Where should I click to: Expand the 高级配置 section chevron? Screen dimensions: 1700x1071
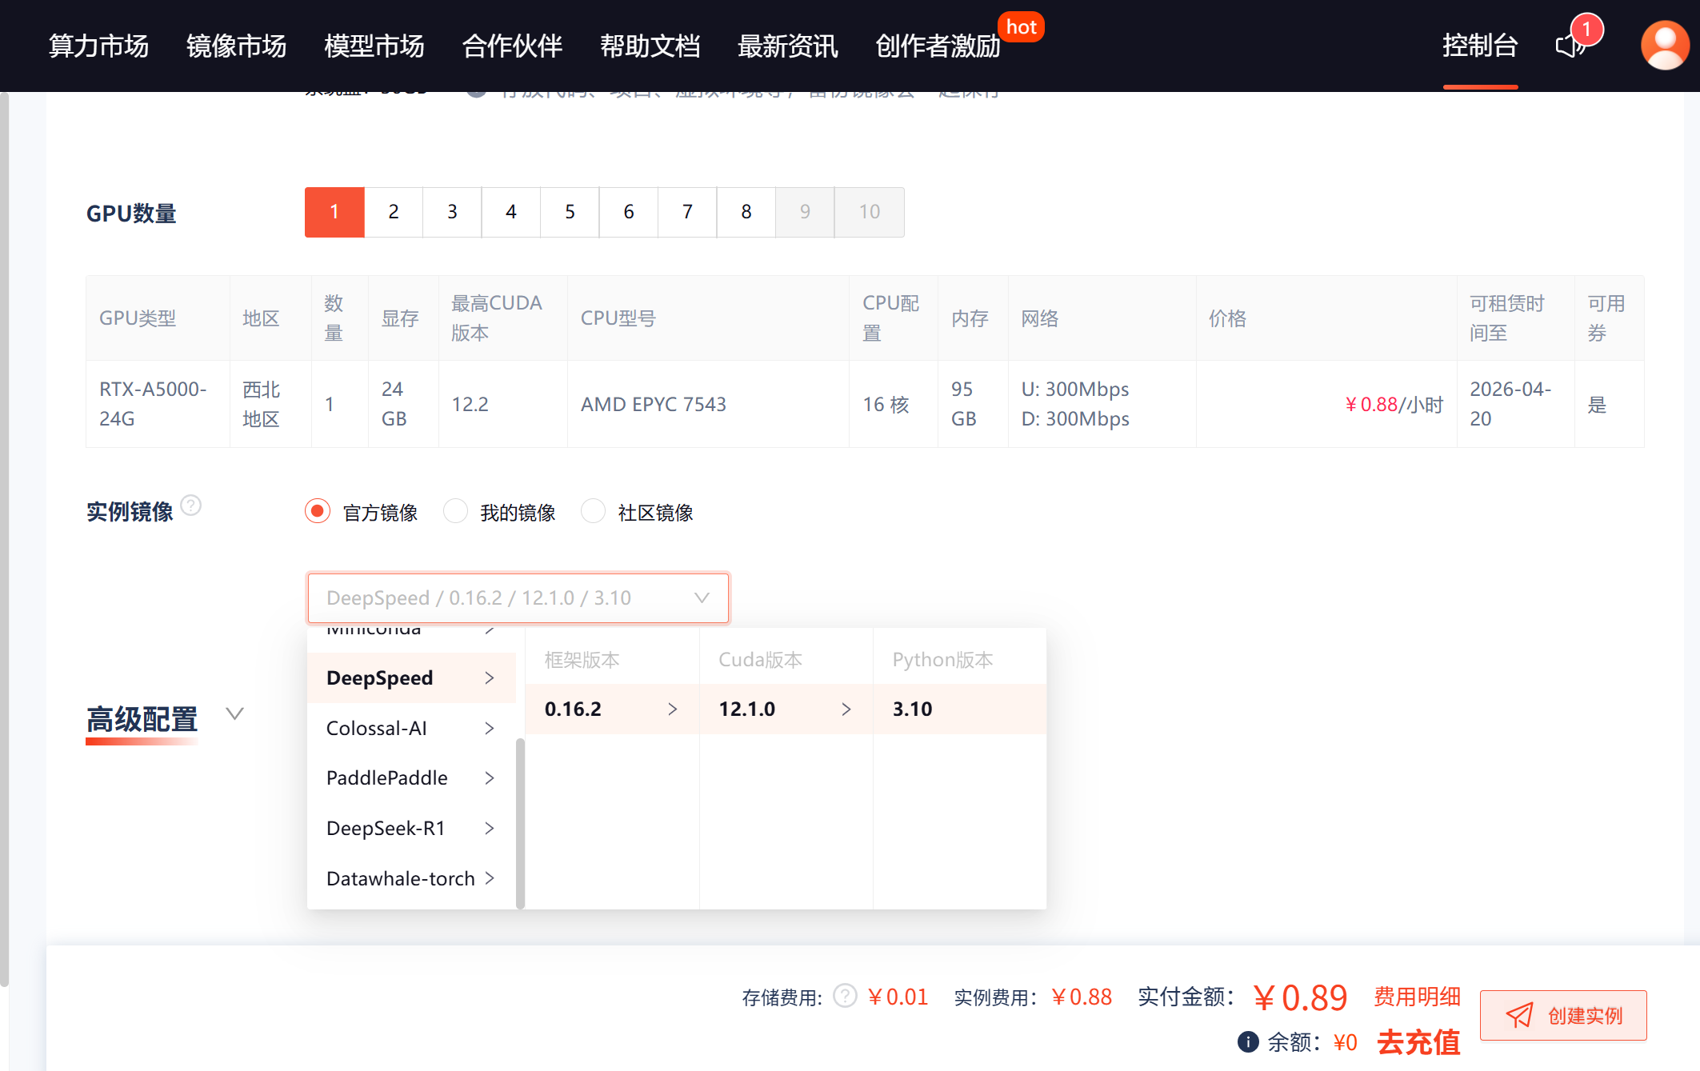(234, 713)
